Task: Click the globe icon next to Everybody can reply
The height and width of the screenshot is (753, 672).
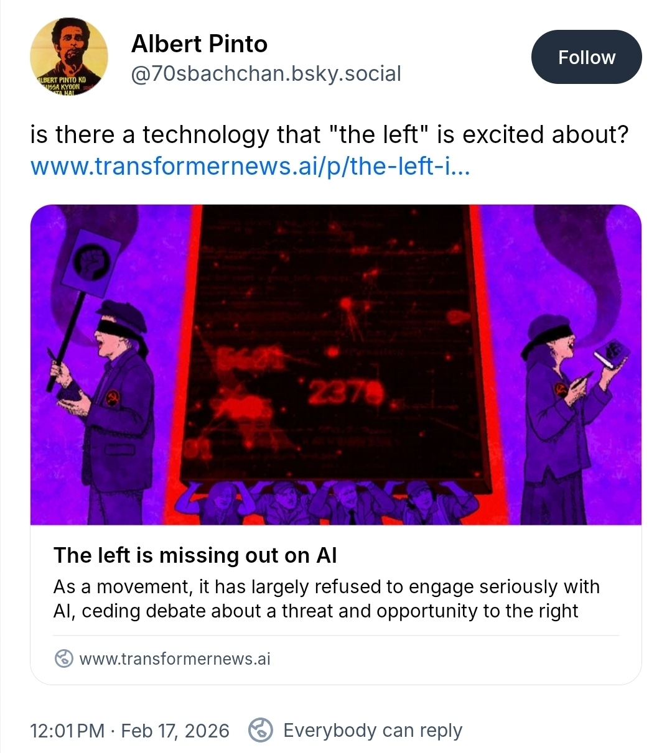Action: pyautogui.click(x=261, y=730)
